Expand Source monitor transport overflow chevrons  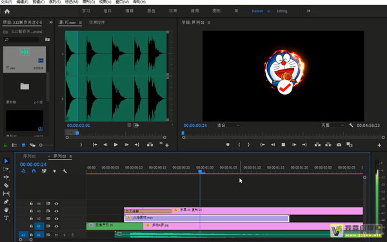161,144
